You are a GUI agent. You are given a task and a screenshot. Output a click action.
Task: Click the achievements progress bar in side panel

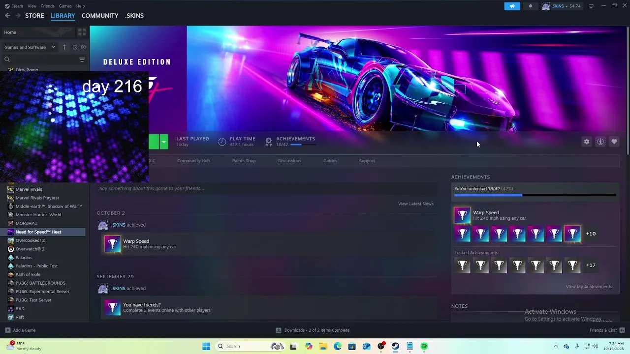click(x=535, y=195)
